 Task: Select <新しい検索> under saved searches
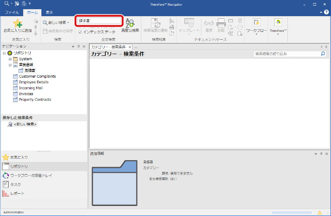(25, 124)
